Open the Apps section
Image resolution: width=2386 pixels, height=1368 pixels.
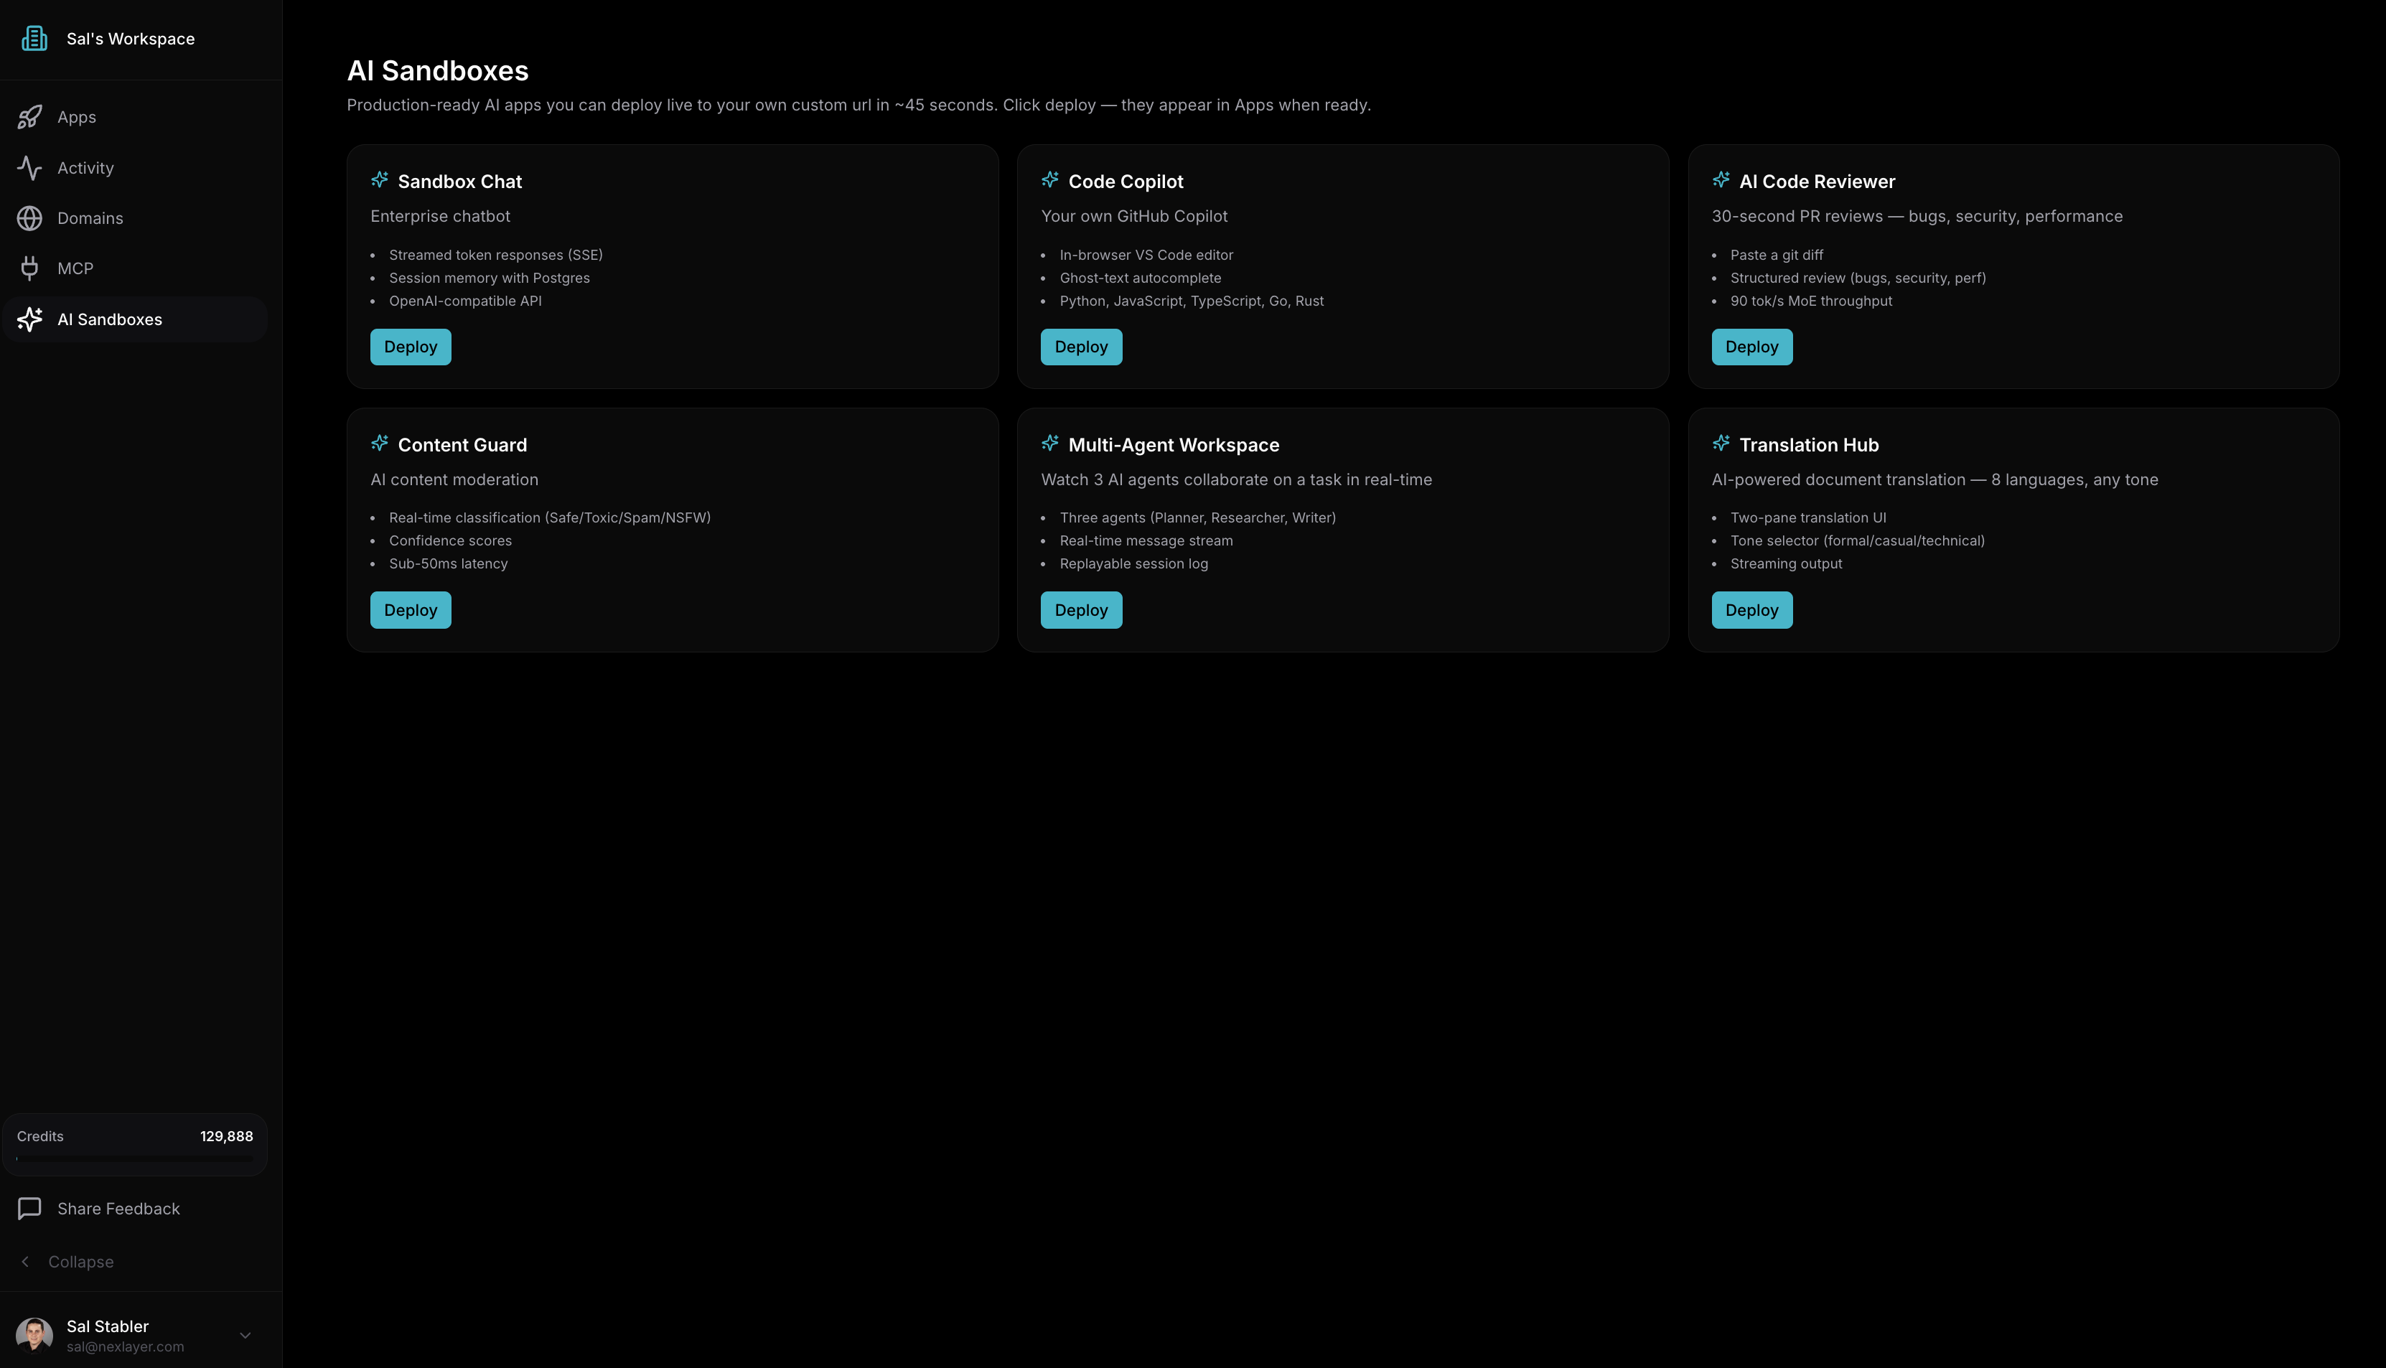[135, 116]
